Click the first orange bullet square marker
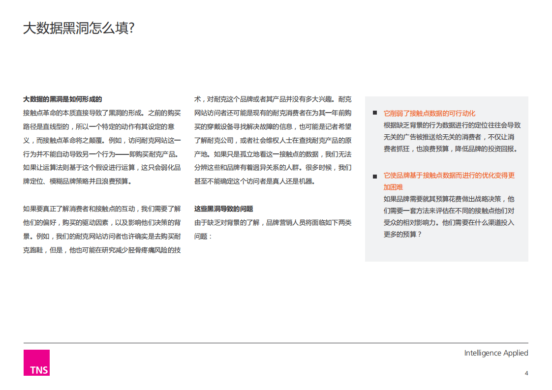 pos(375,112)
